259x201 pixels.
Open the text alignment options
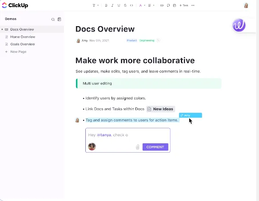[x=149, y=5]
